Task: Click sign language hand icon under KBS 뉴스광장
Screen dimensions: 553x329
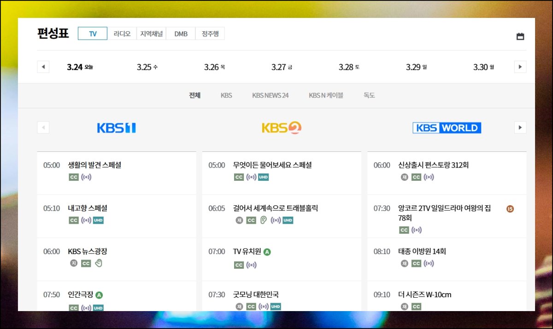Action: 98,263
